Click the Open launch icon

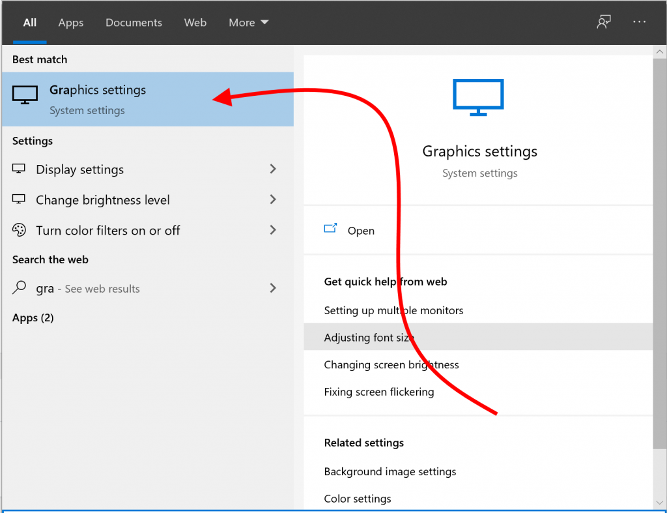click(330, 229)
